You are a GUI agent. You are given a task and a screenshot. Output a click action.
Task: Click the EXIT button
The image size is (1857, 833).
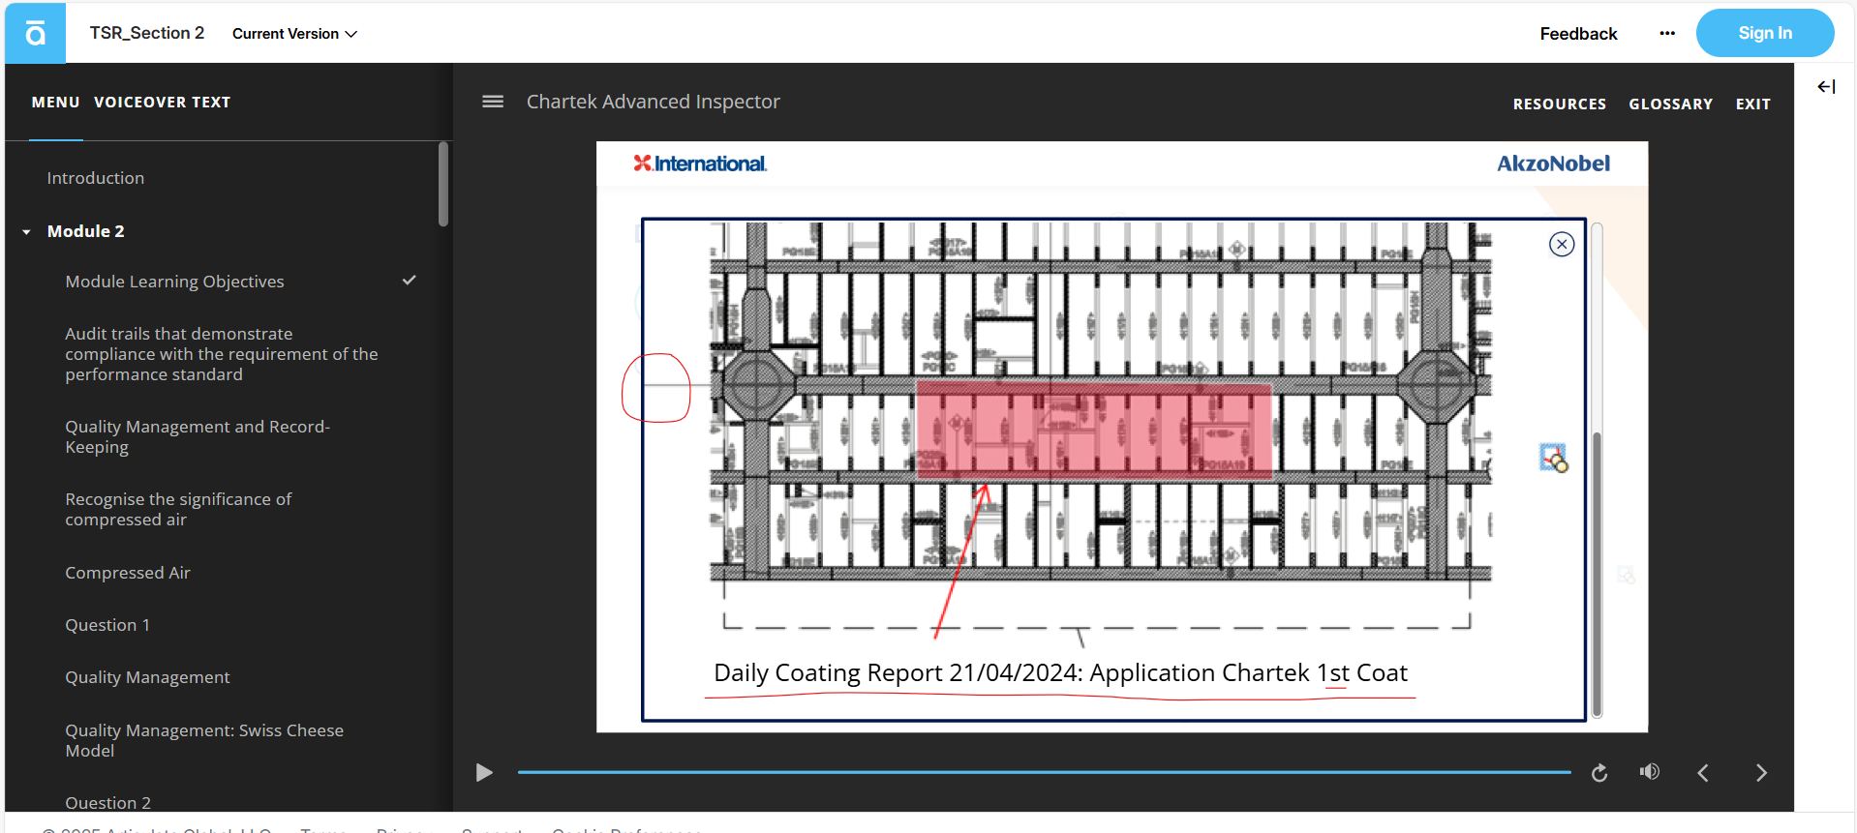(1752, 104)
